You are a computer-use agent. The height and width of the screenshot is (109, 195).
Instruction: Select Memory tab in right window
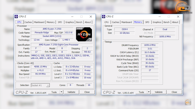(x=138, y=22)
